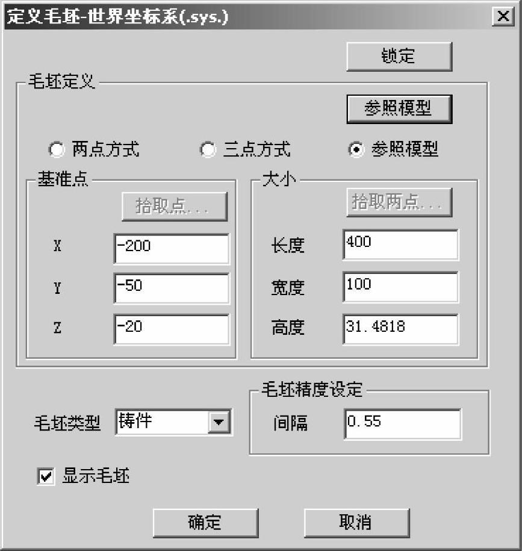Click the 高度 field containing 31.4818
This screenshot has width=522, height=551.
(400, 329)
